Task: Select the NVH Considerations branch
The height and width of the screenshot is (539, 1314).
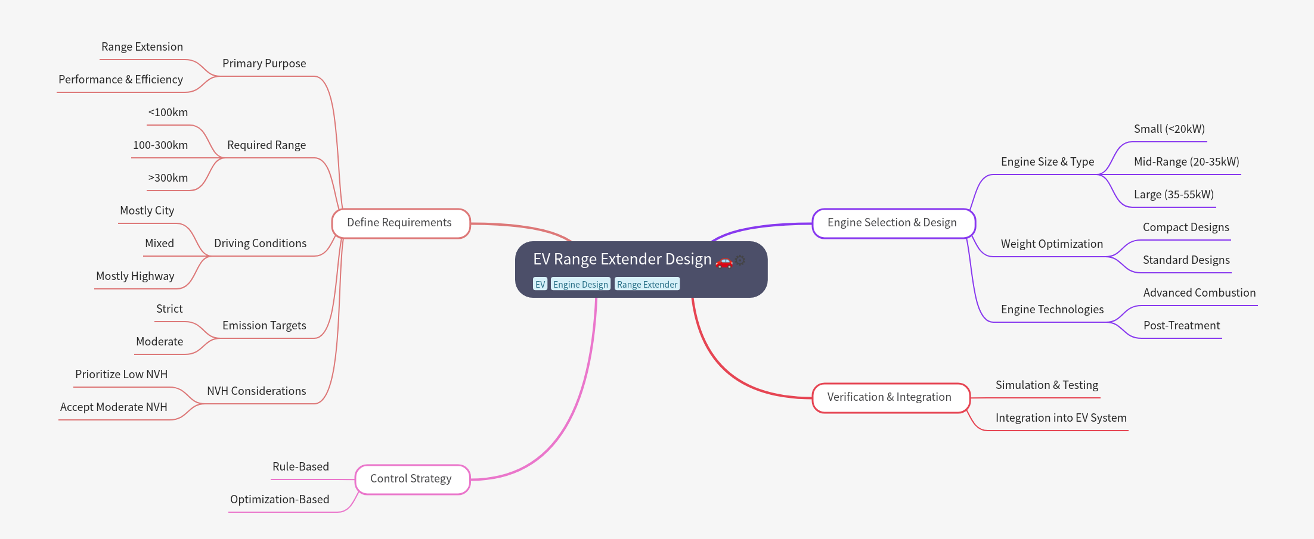Action: point(256,391)
